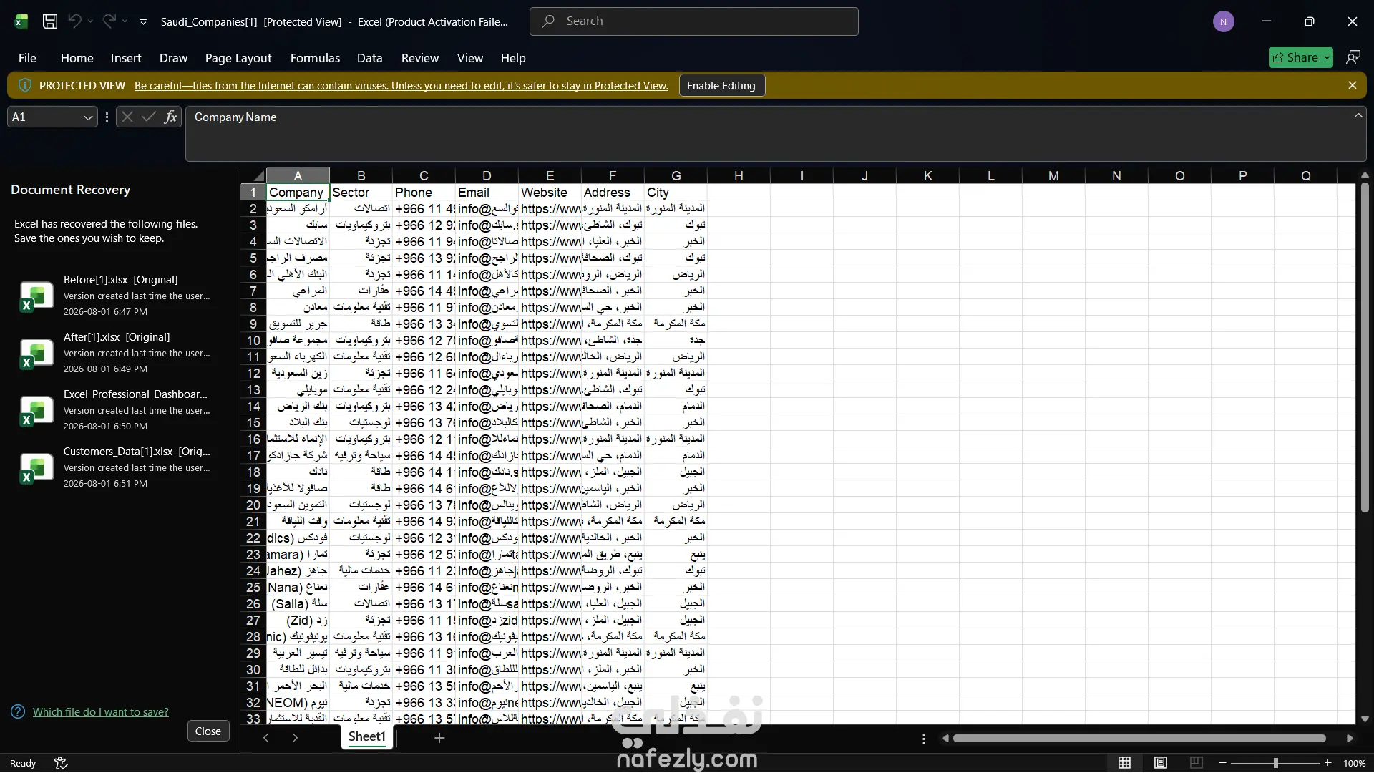Image resolution: width=1374 pixels, height=773 pixels.
Task: Click the Protected View shield icon
Action: pos(25,85)
